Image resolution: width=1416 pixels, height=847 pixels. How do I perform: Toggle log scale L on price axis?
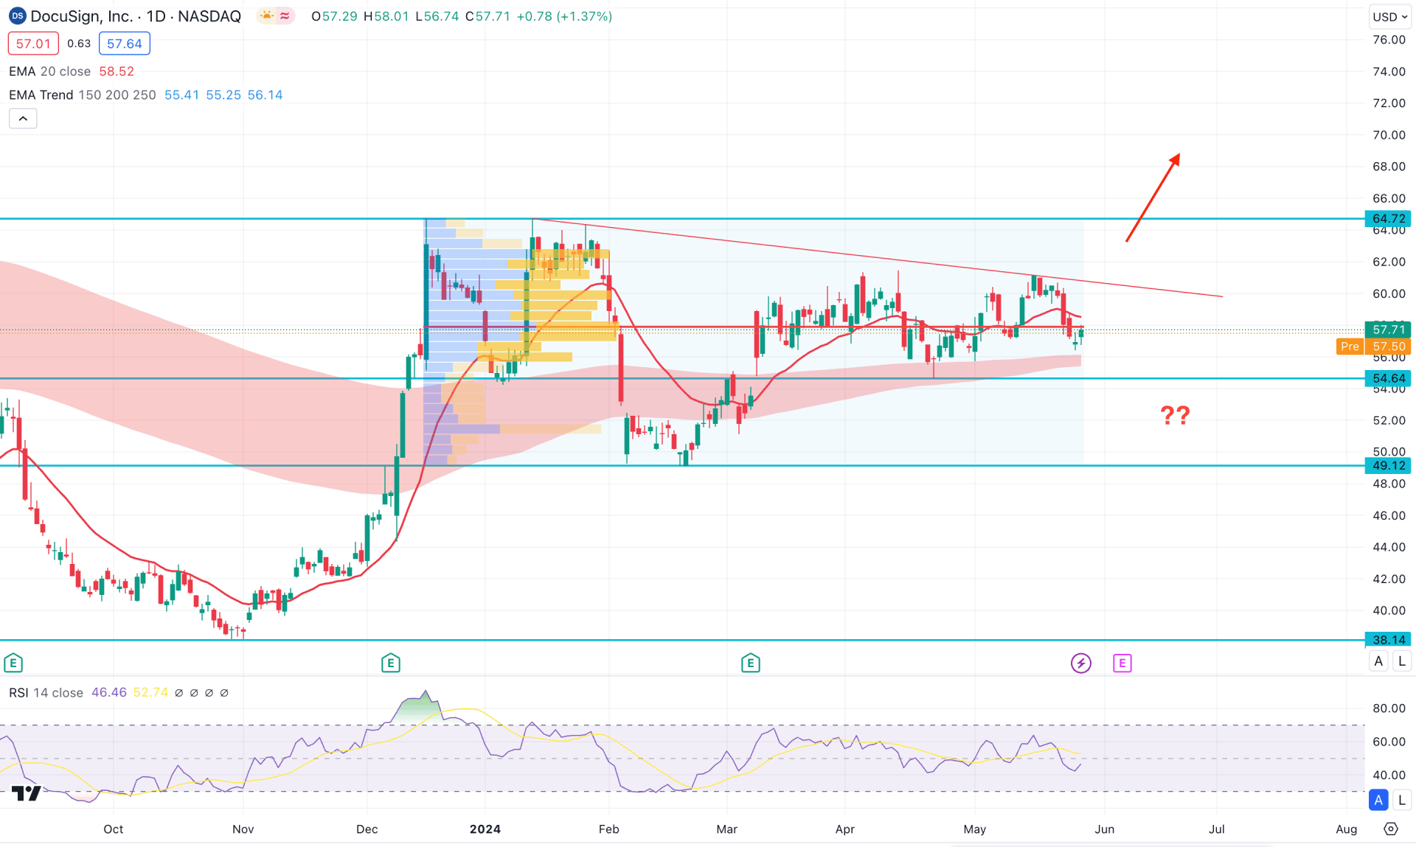(x=1402, y=661)
